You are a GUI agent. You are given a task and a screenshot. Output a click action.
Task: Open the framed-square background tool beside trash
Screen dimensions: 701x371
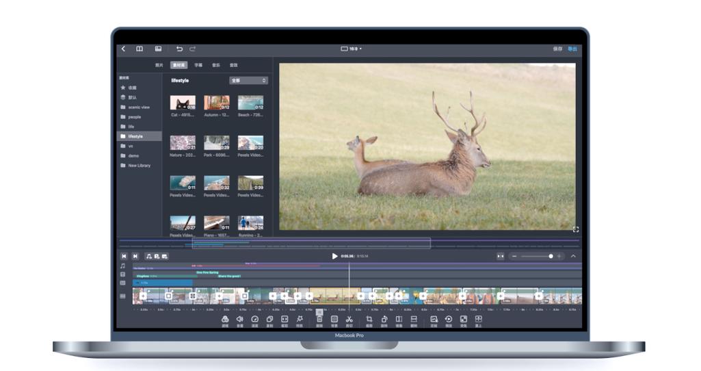(x=334, y=319)
